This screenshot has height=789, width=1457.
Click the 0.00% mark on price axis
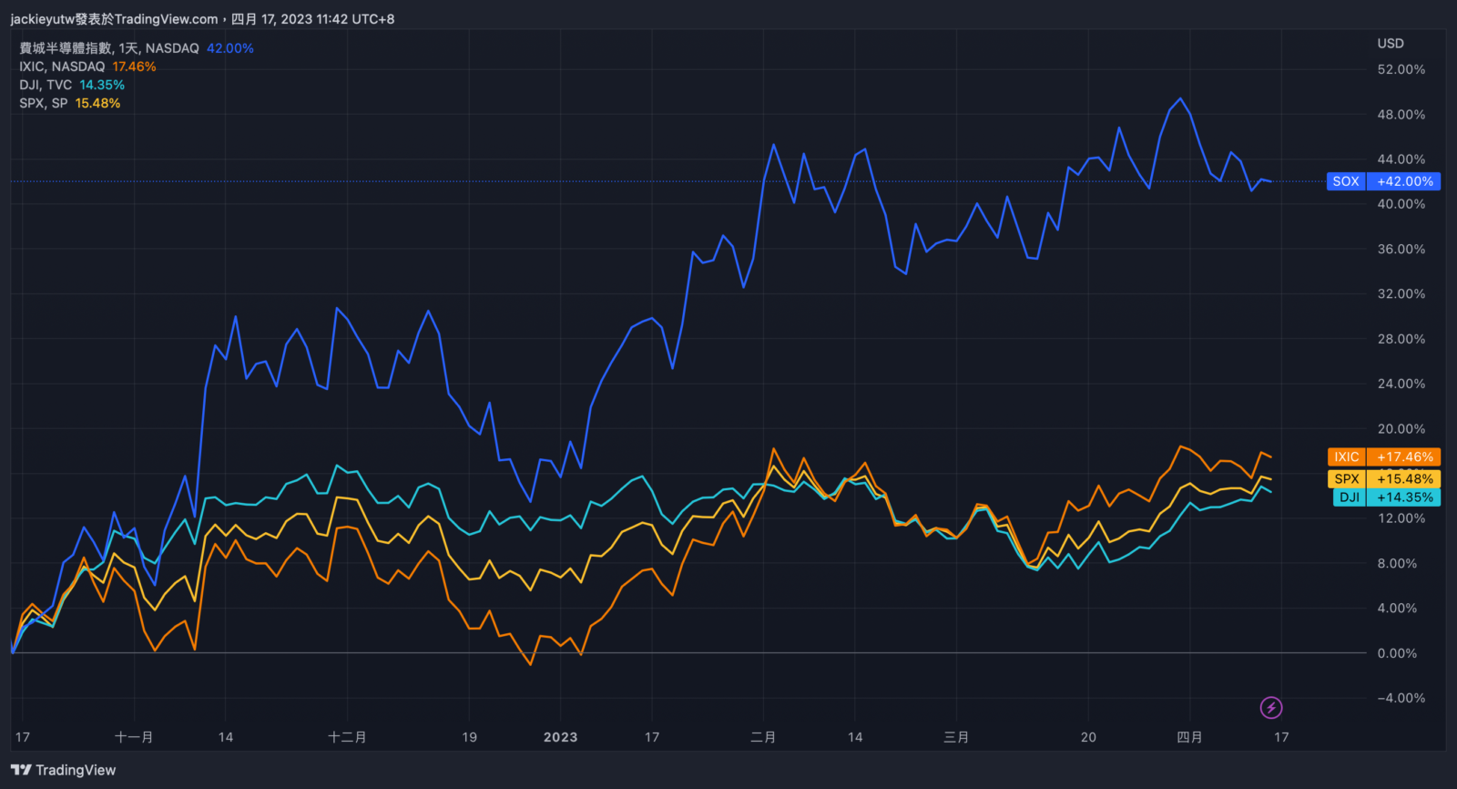click(x=1397, y=653)
